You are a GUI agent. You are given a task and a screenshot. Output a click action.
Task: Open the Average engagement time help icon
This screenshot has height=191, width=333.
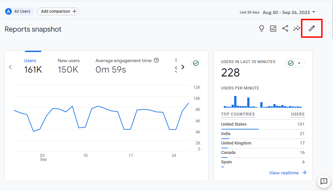coord(157,60)
